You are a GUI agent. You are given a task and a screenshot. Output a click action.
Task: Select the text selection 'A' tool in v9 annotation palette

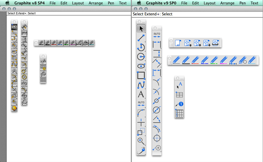pos(179,85)
